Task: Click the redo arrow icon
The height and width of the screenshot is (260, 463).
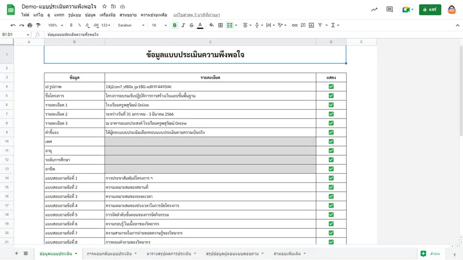Action: point(21,26)
